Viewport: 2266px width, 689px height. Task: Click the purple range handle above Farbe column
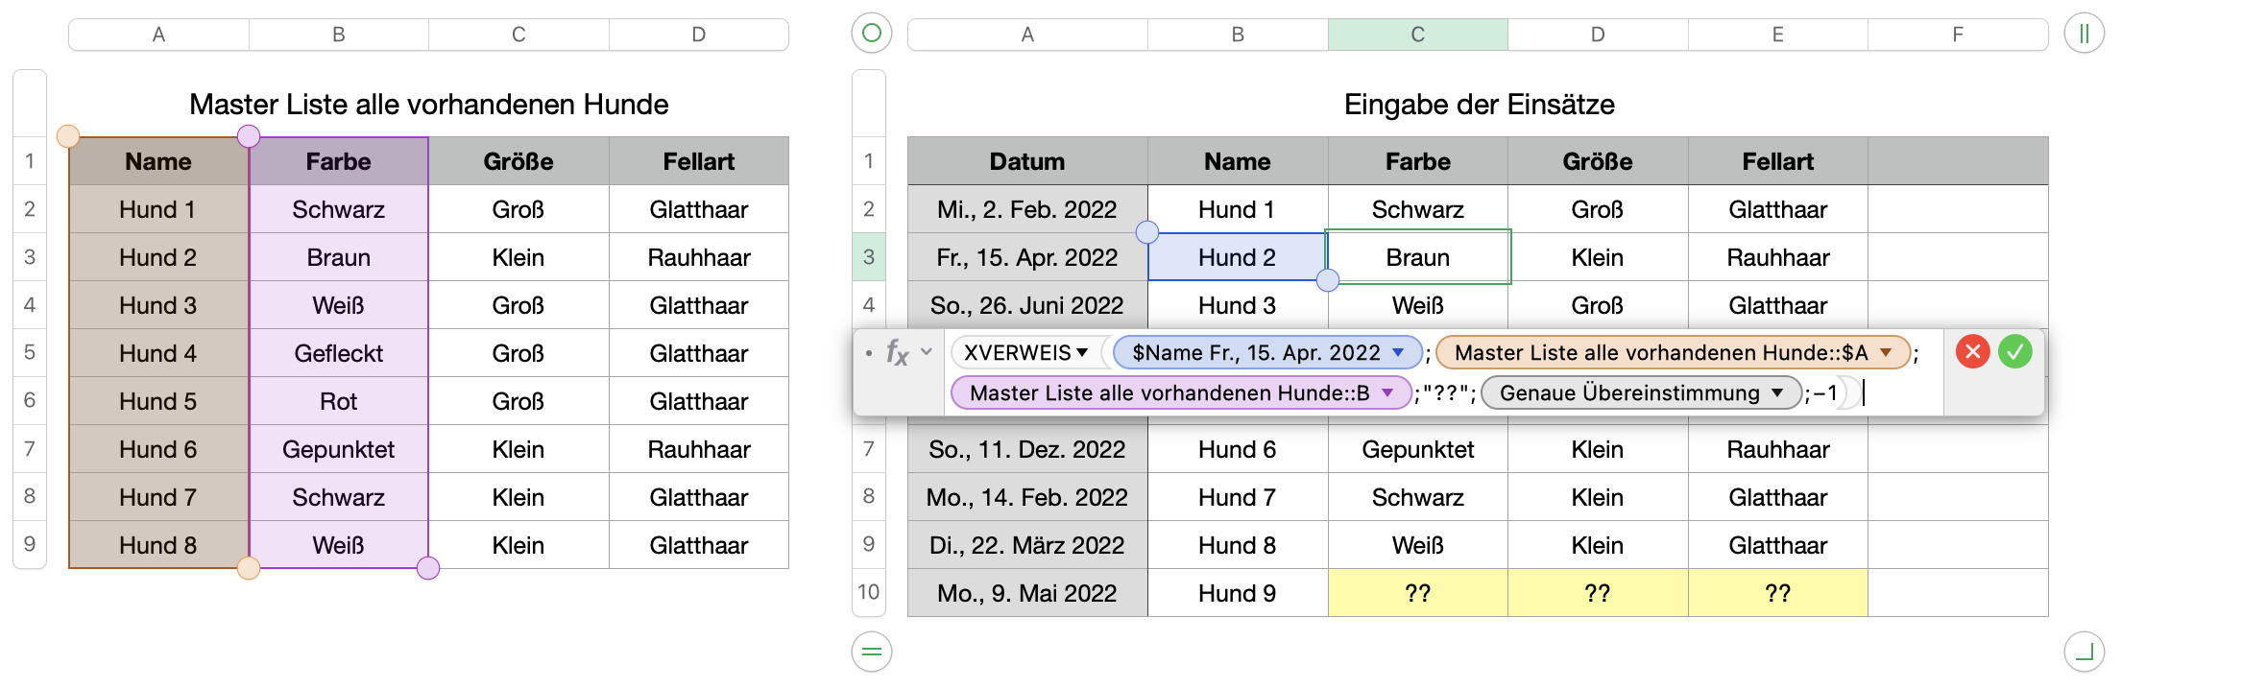(249, 136)
